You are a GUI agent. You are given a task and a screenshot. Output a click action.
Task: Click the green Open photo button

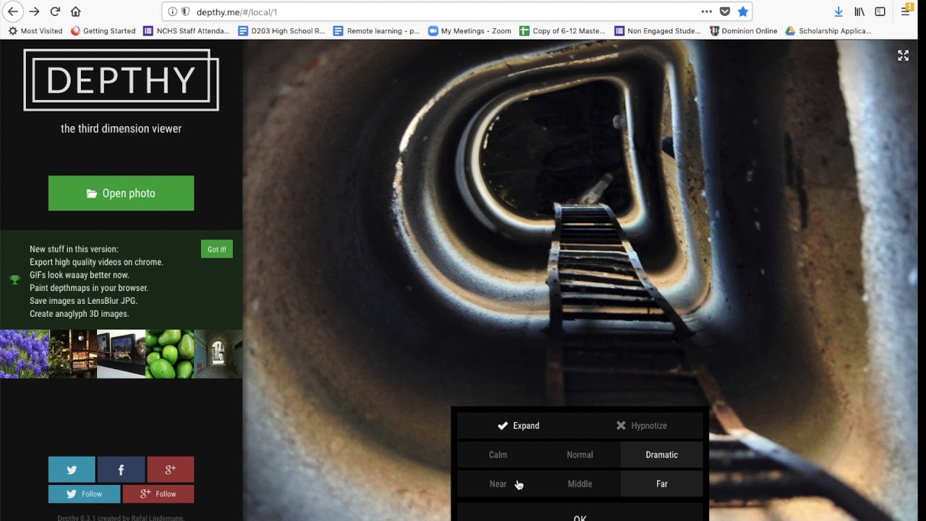121,193
